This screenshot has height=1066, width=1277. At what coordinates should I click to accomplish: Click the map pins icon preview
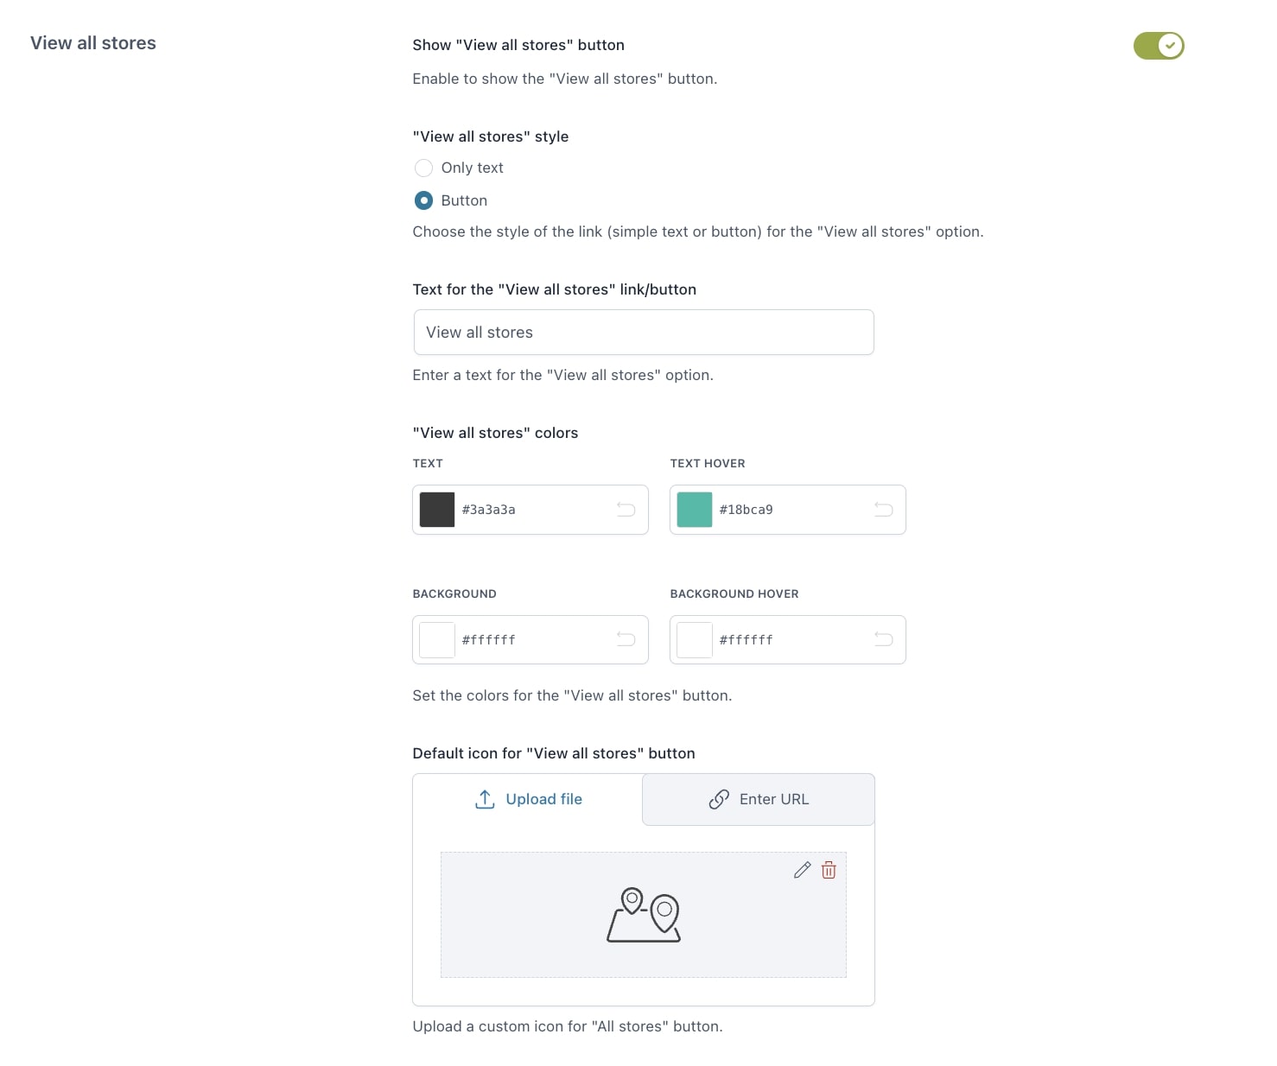pyautogui.click(x=644, y=915)
